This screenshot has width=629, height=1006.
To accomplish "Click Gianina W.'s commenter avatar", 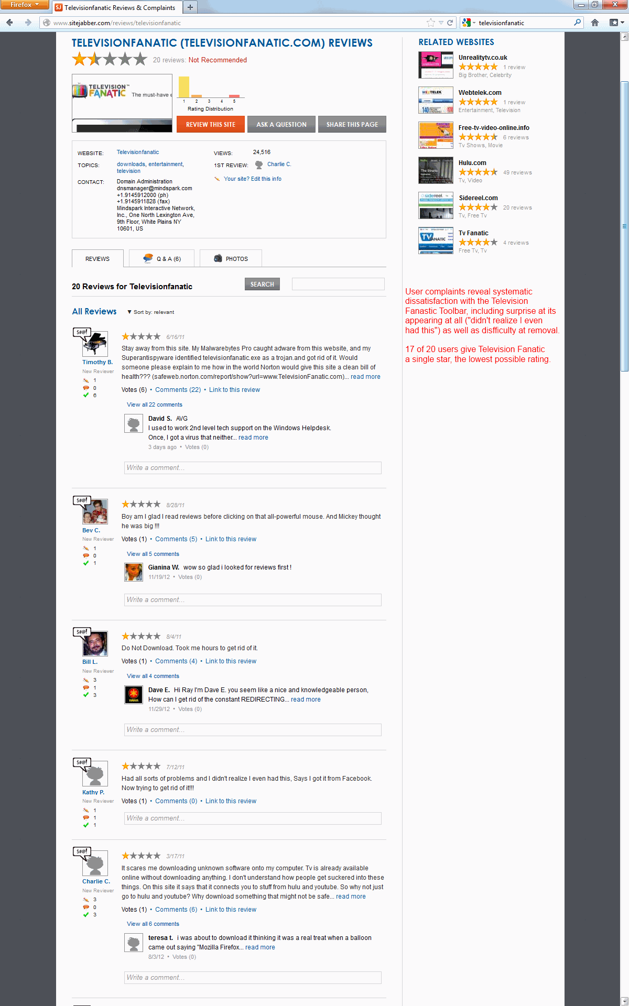I will 134,572.
